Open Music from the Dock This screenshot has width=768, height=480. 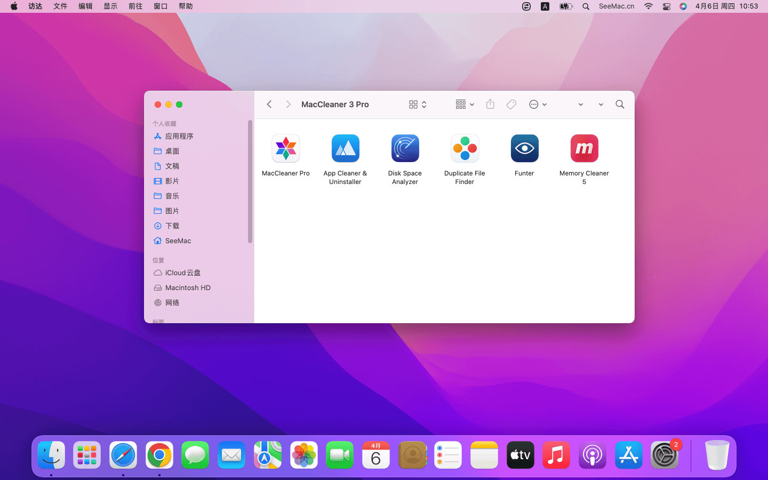(556, 455)
